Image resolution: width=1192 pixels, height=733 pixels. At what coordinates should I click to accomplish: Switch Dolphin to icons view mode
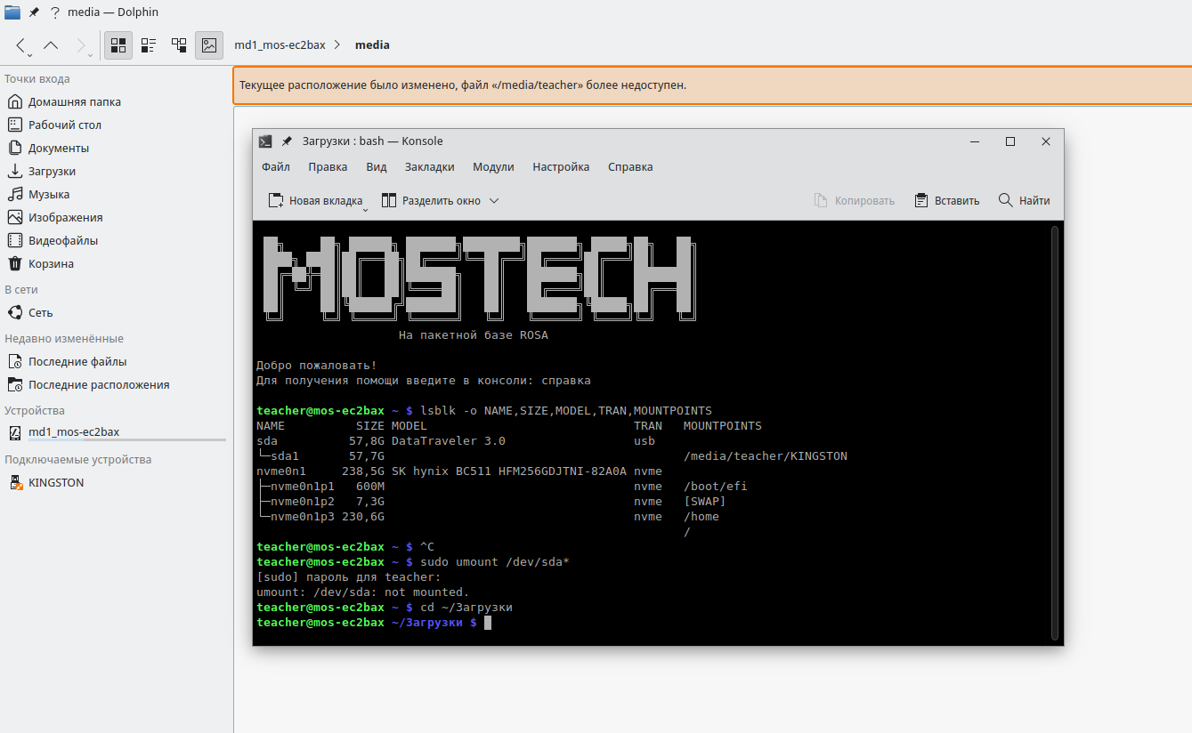(x=118, y=44)
